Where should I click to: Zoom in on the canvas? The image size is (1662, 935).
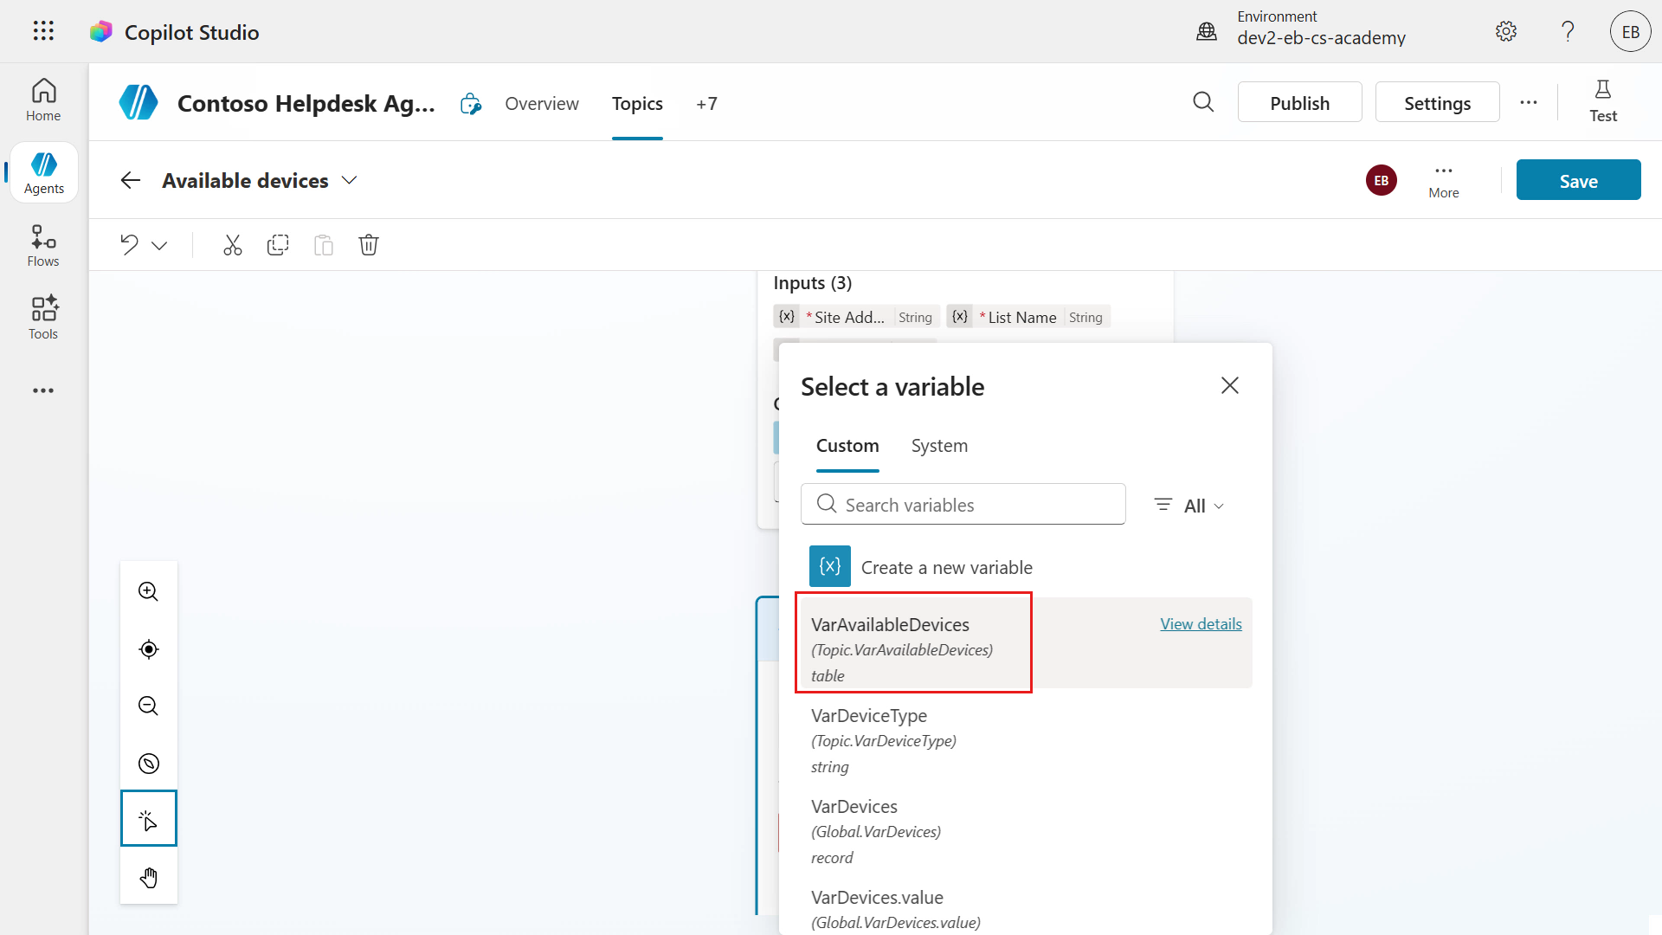(x=149, y=591)
